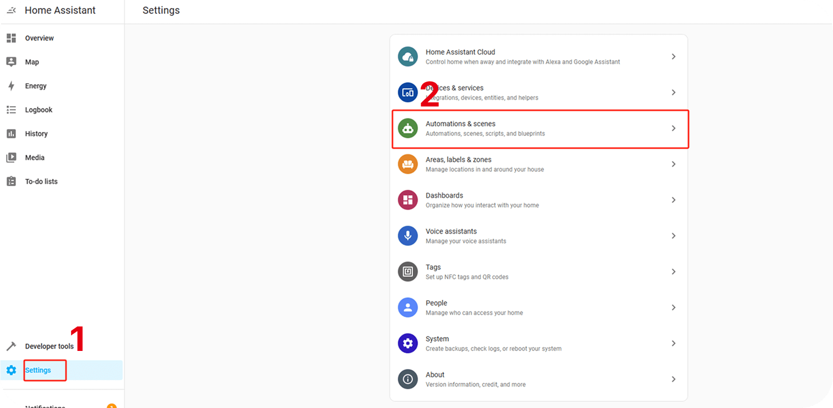Click the Dashboards grid icon
This screenshot has height=408, width=833.
tap(408, 200)
